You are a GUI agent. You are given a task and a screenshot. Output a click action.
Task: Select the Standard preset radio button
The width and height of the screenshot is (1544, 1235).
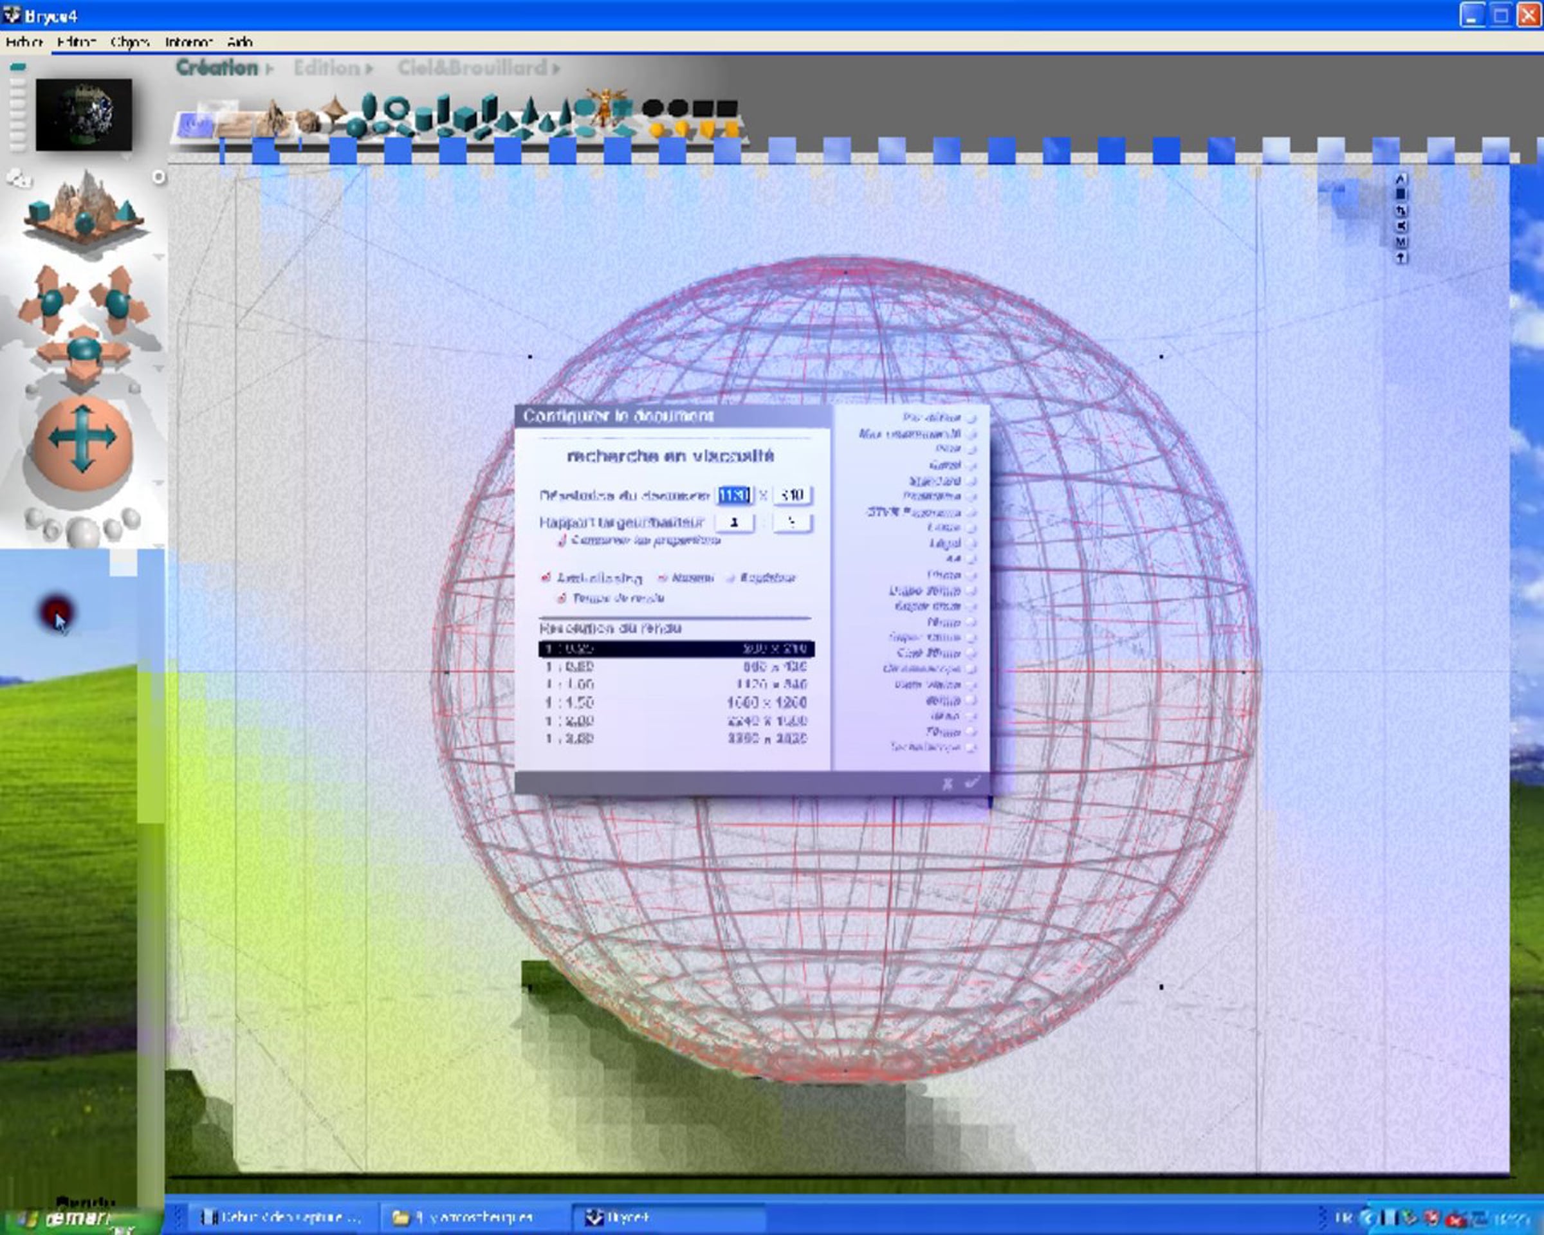pos(972,481)
